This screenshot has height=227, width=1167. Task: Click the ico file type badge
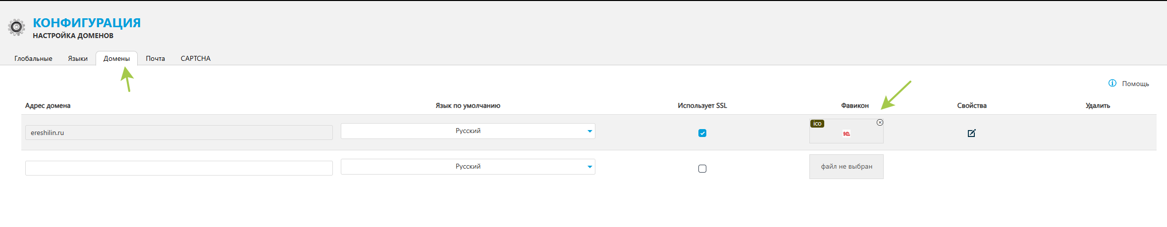817,124
